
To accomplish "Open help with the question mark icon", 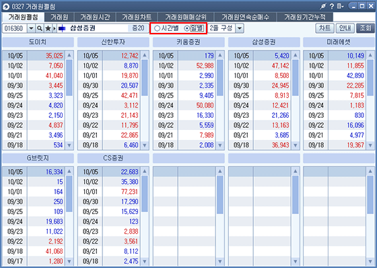I will coord(332,7).
